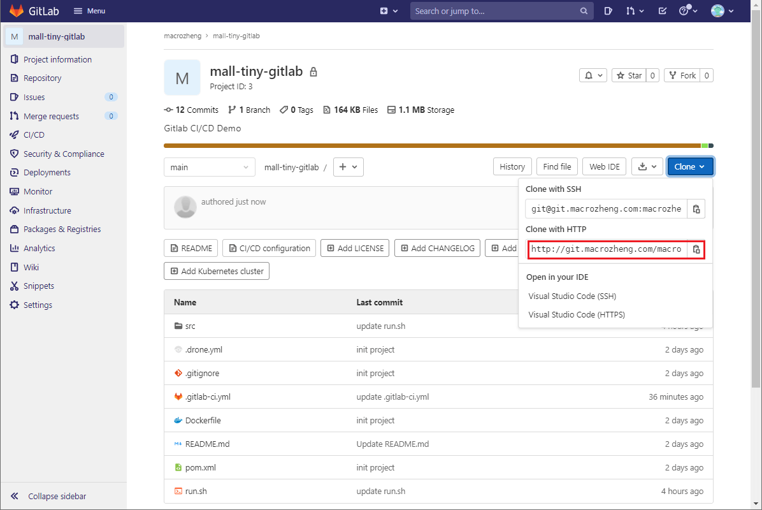View 1 Branch link
This screenshot has width=762, height=510.
[249, 110]
